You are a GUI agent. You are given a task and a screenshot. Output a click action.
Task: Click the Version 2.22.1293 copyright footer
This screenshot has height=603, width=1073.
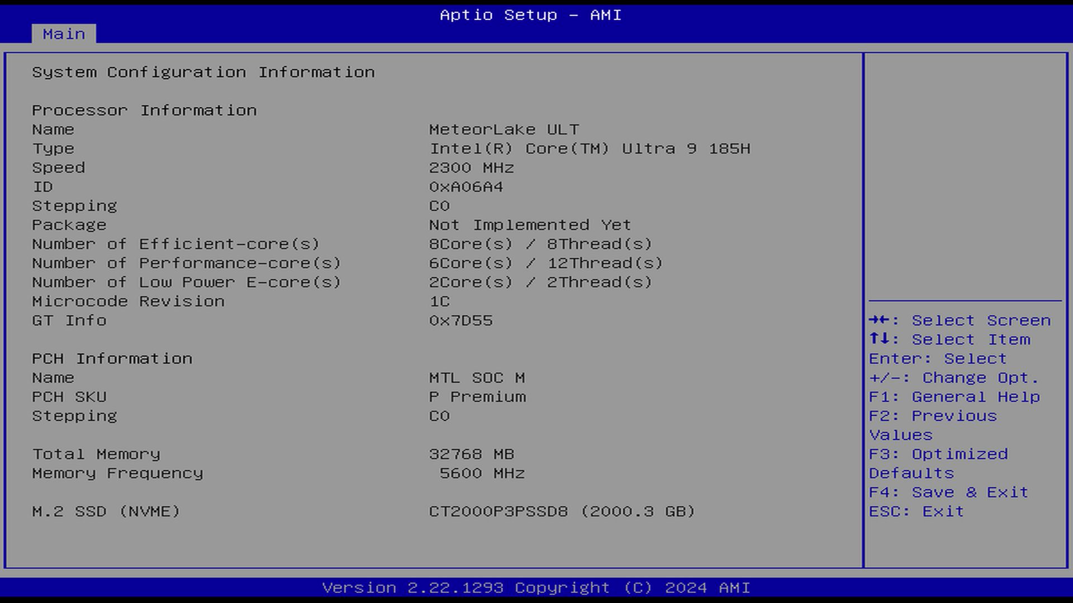(x=536, y=588)
